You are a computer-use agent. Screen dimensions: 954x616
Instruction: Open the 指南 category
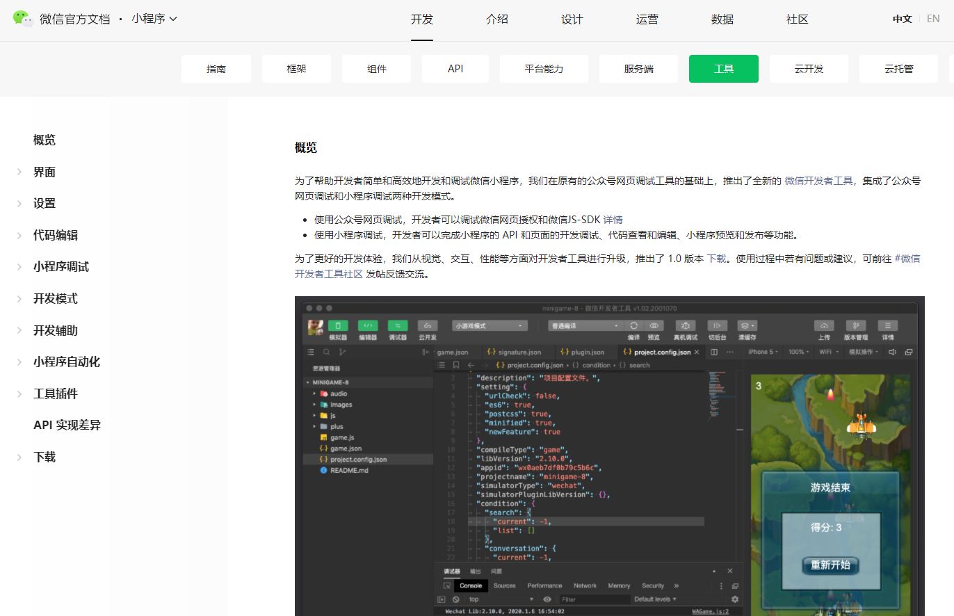click(216, 69)
